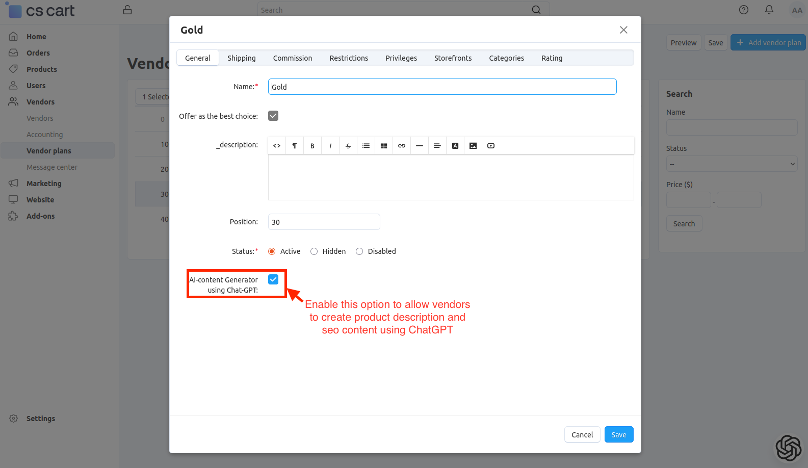Insert an image via the editor toolbar

click(473, 146)
